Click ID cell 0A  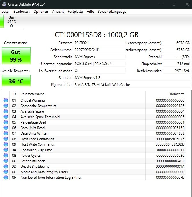[14, 150]
